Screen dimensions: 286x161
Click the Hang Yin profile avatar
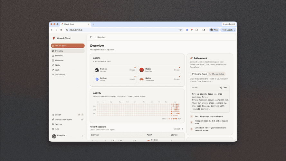54,136
